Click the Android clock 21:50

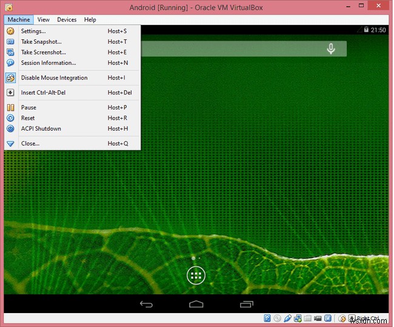click(x=378, y=30)
